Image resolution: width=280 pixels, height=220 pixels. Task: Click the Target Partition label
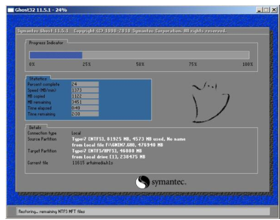click(42, 151)
